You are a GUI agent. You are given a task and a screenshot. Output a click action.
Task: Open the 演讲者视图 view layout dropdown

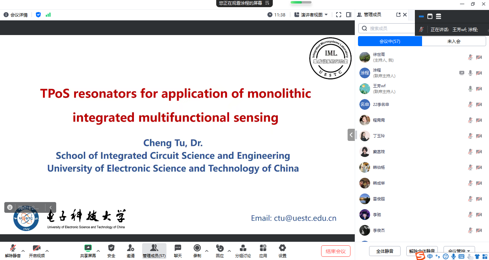311,15
